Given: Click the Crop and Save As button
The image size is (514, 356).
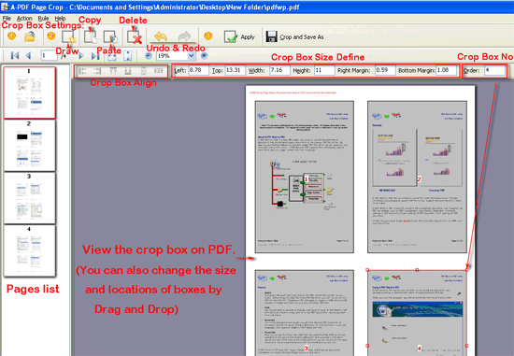Looking at the screenshot, I should [295, 37].
